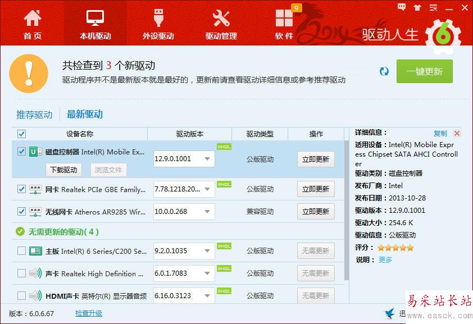Open the 驱动管理 tools icon
This screenshot has height=324, width=473.
point(221,18)
